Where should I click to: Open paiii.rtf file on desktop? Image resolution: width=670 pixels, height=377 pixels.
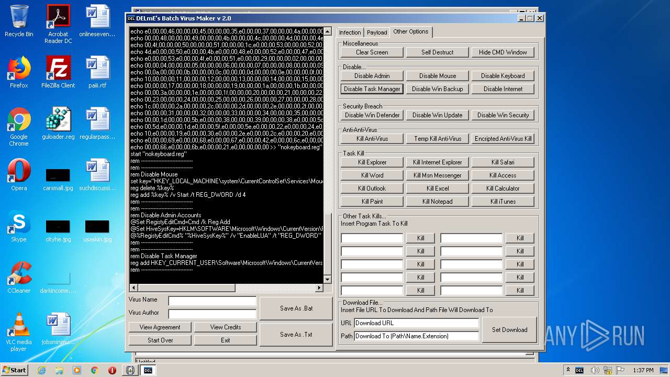[x=97, y=72]
